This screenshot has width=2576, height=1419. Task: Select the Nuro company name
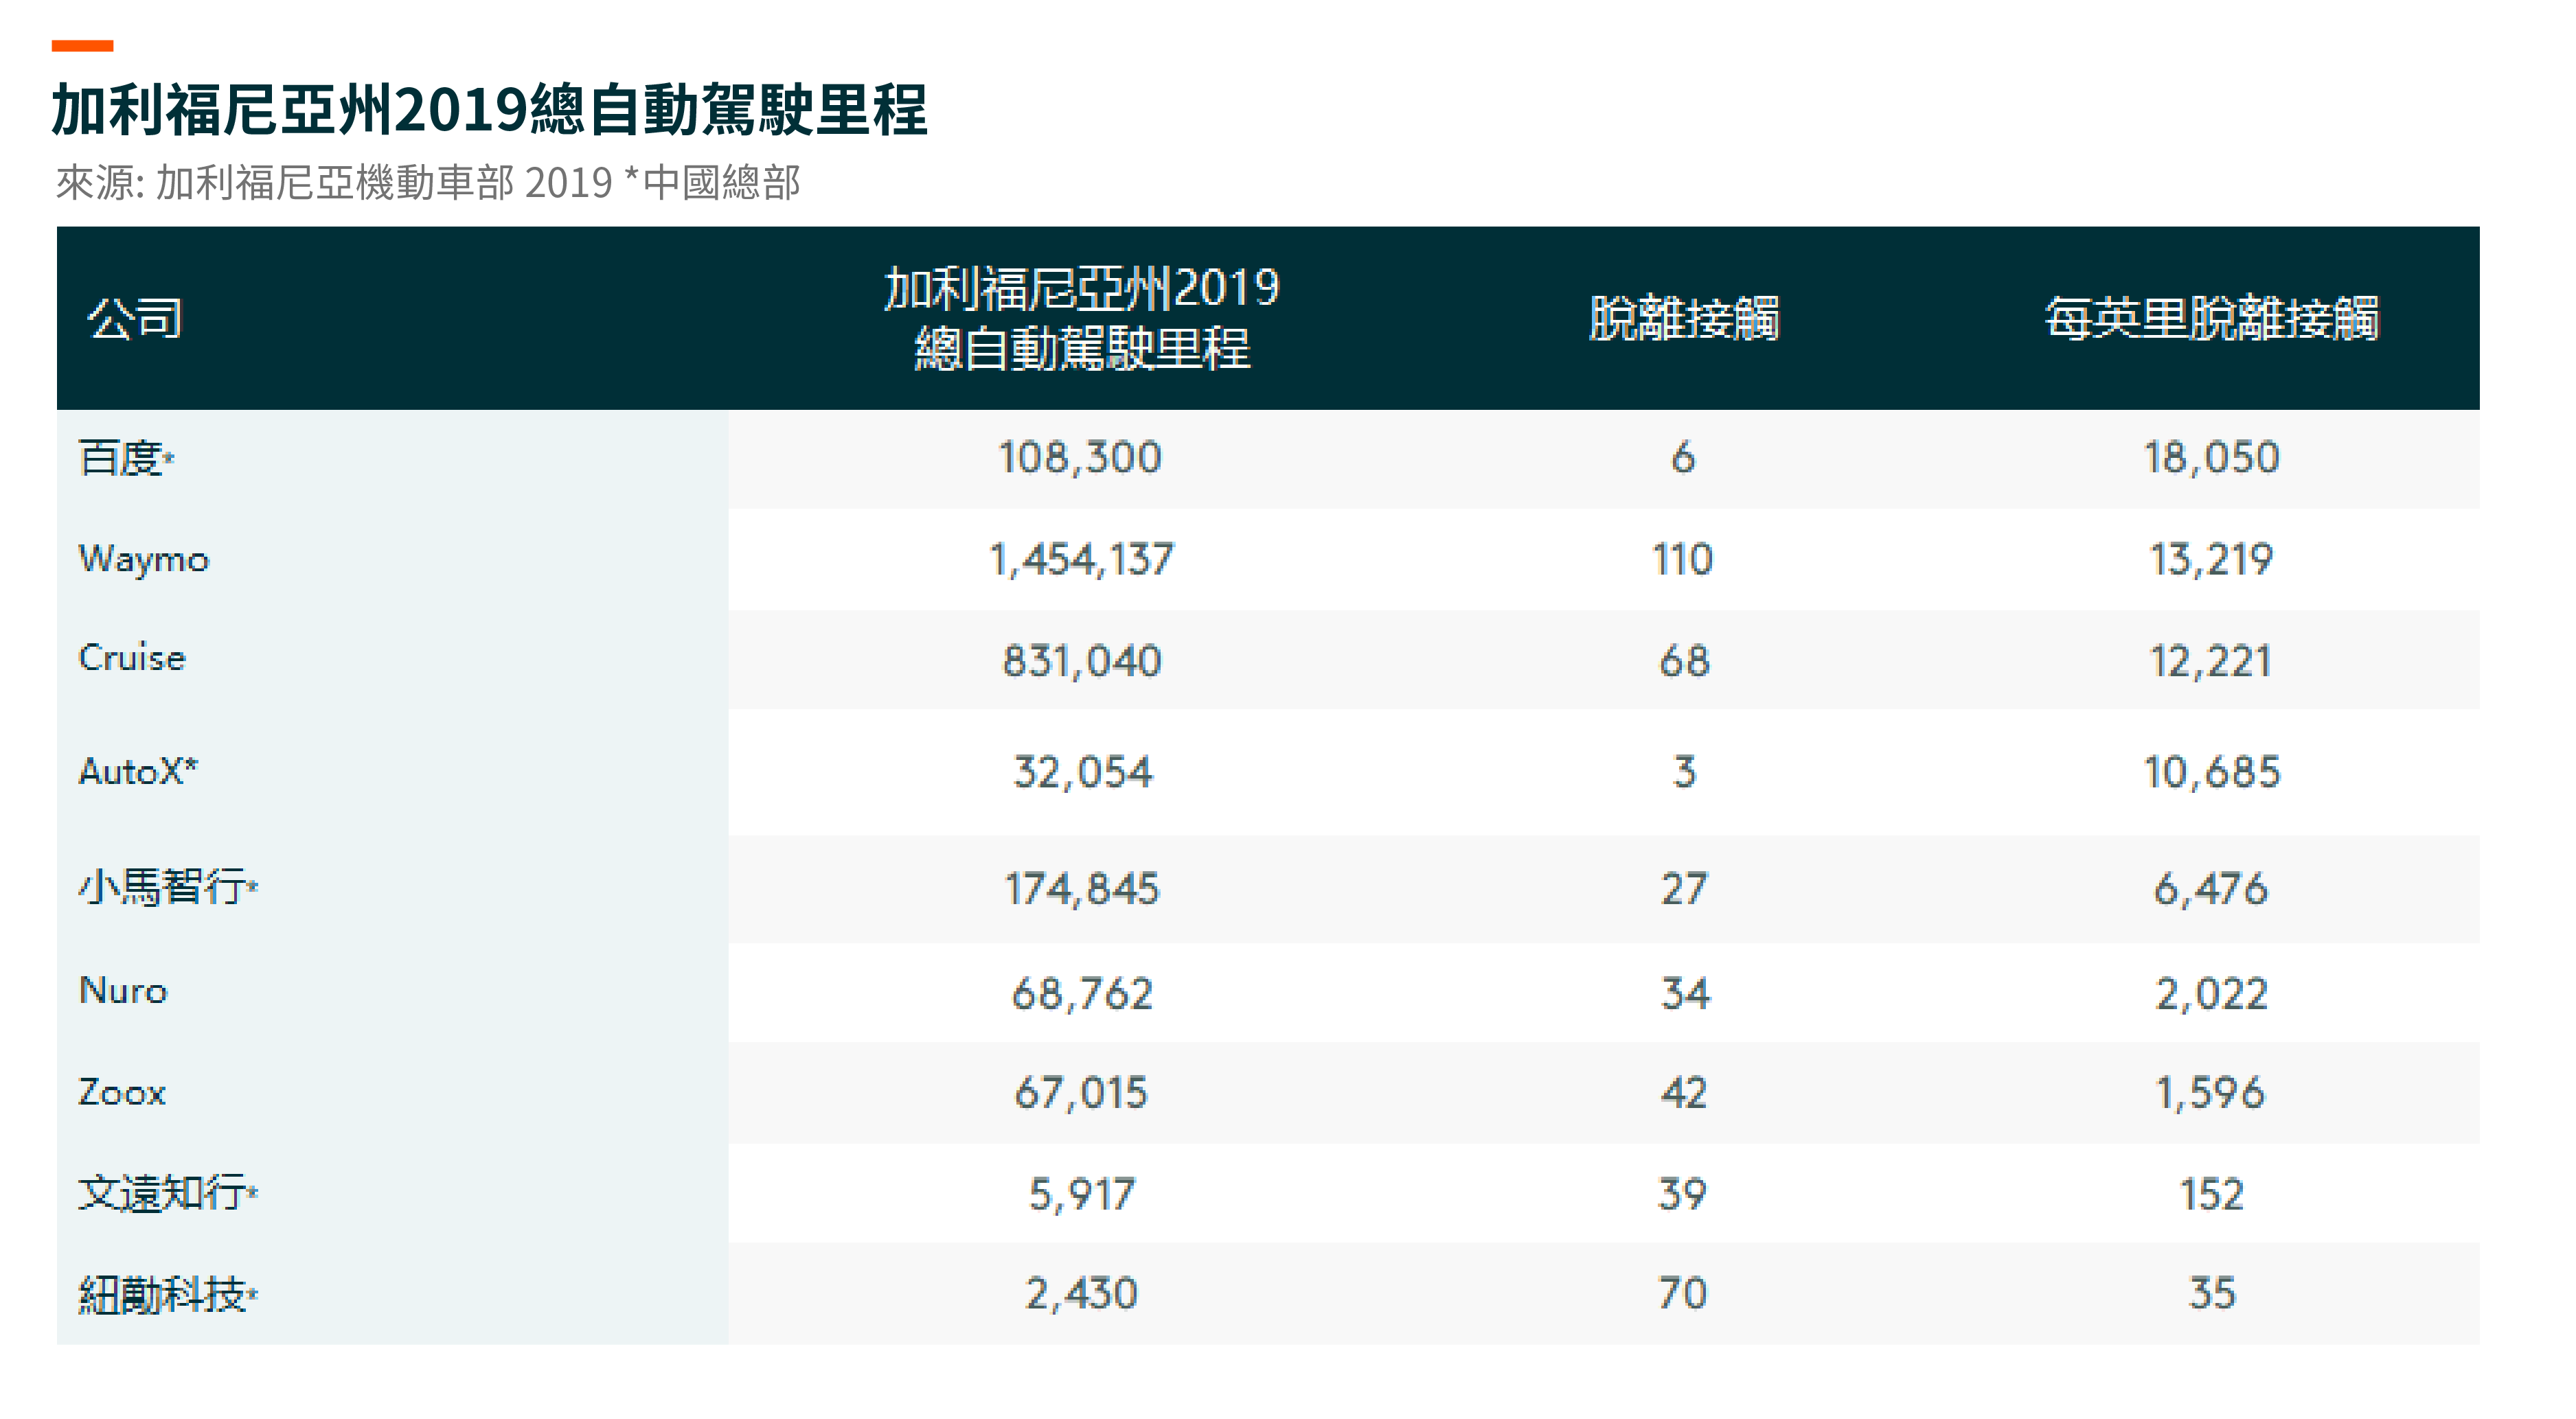pyautogui.click(x=123, y=991)
